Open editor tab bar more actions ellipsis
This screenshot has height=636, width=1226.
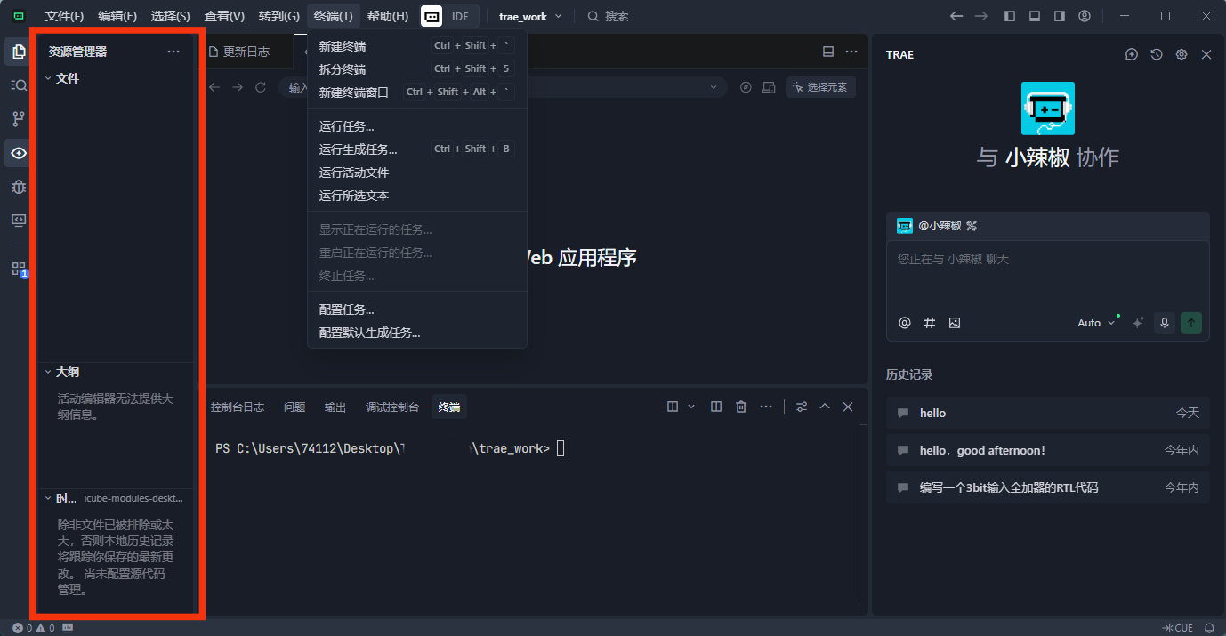[x=851, y=52]
